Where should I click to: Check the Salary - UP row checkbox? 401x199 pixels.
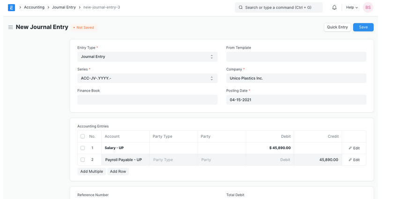tap(82, 148)
